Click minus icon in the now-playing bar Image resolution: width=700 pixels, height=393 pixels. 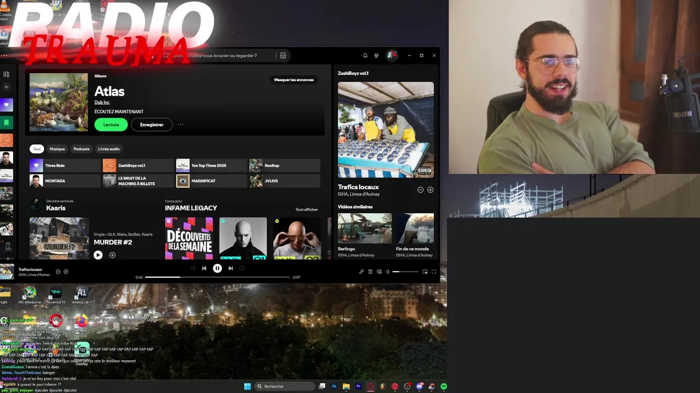[x=58, y=271]
